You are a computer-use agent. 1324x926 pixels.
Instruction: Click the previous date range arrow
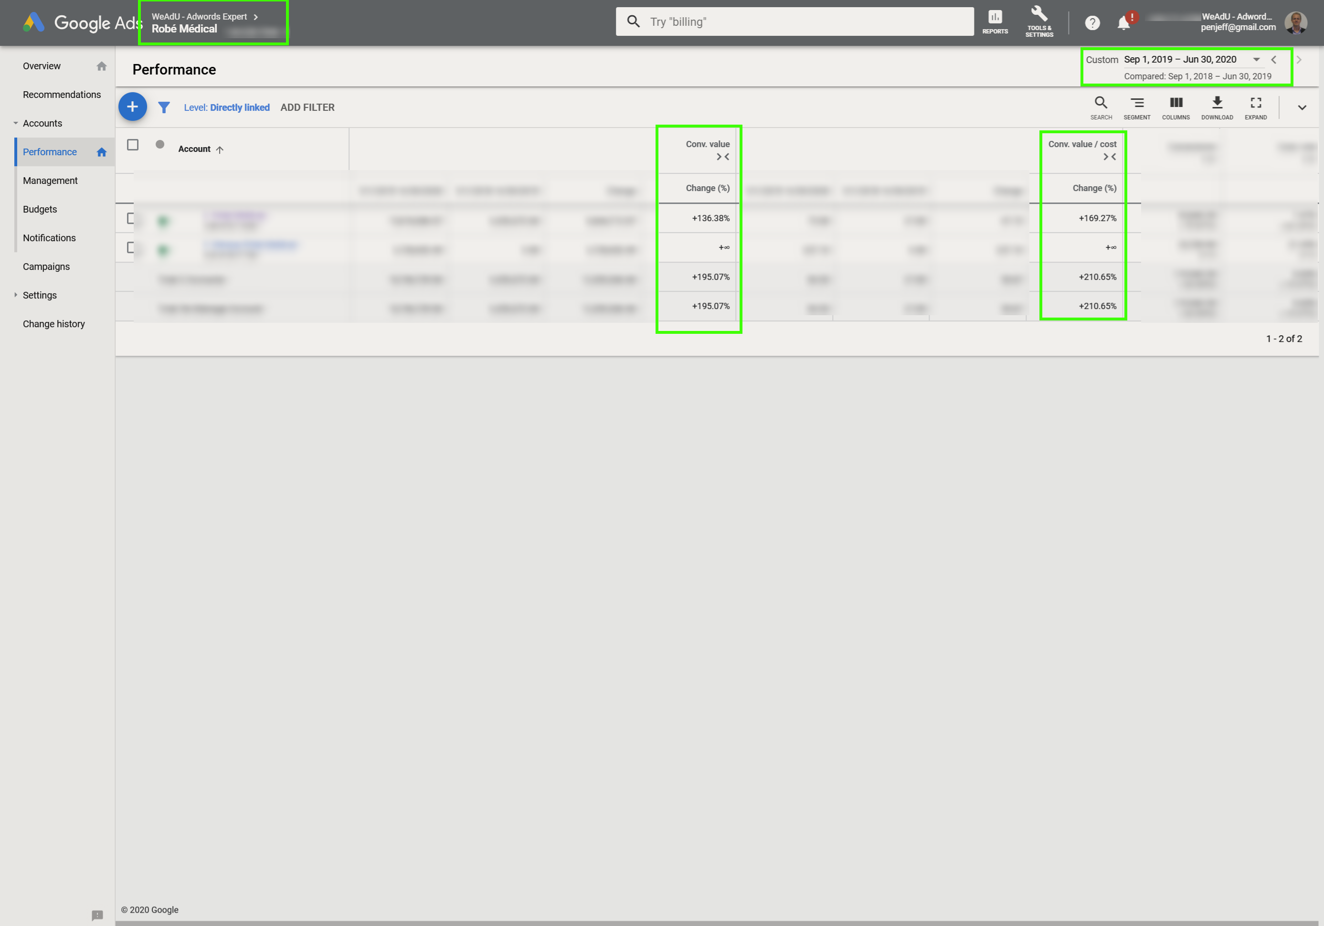(1274, 59)
